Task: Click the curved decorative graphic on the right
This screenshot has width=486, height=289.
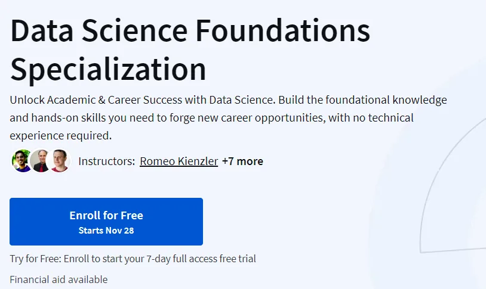Action: click(453, 186)
